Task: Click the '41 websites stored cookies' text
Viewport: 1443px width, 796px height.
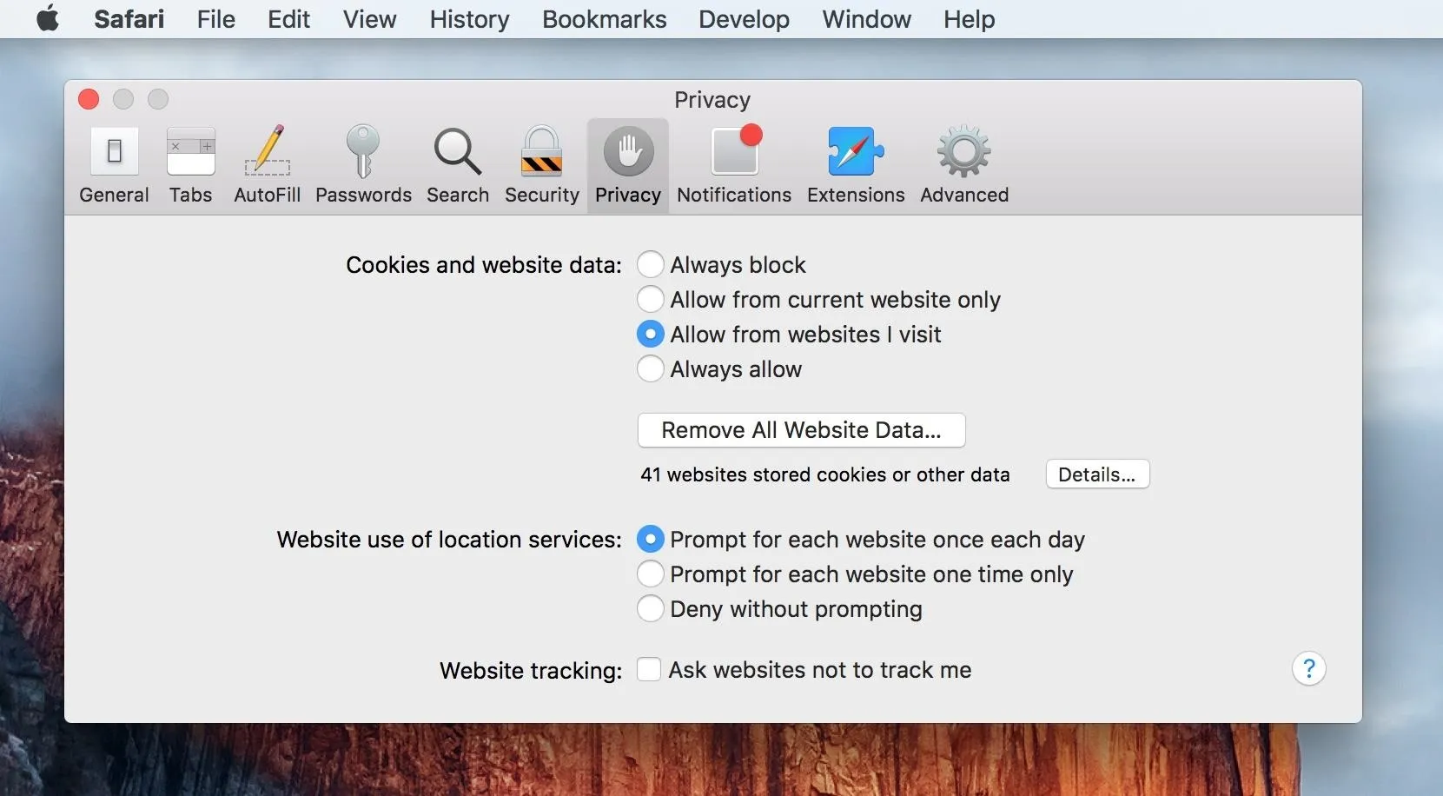Action: click(x=825, y=474)
